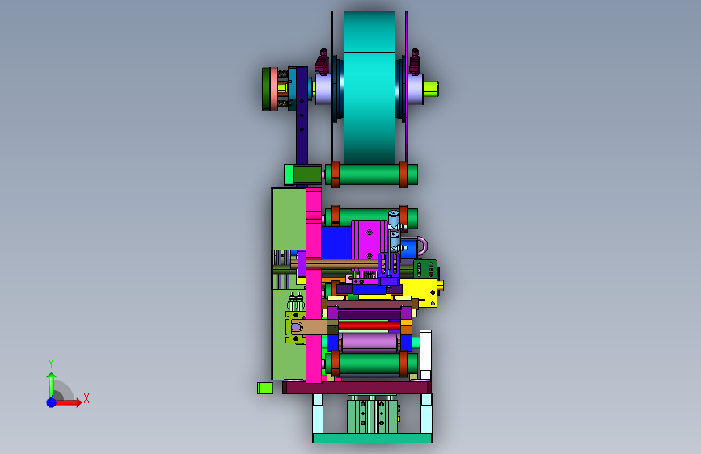
Task: Select the maroon base plate
Action: [357, 387]
